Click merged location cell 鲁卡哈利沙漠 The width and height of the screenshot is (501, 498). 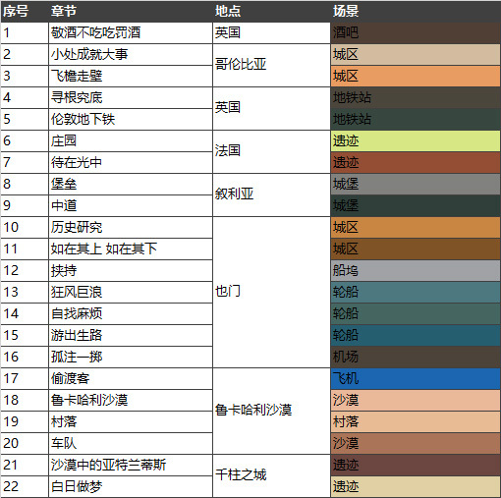271,411
